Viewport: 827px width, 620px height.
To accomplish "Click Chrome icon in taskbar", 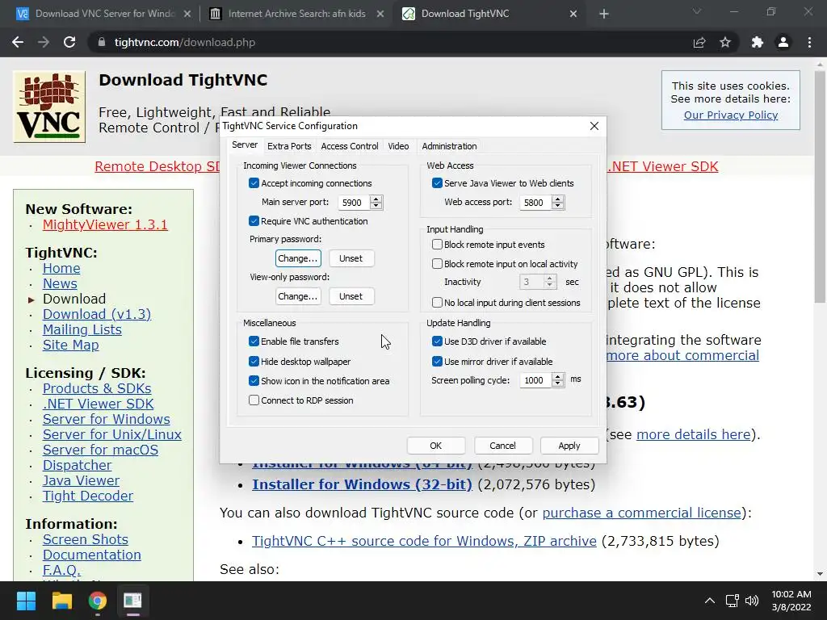I will [97, 601].
